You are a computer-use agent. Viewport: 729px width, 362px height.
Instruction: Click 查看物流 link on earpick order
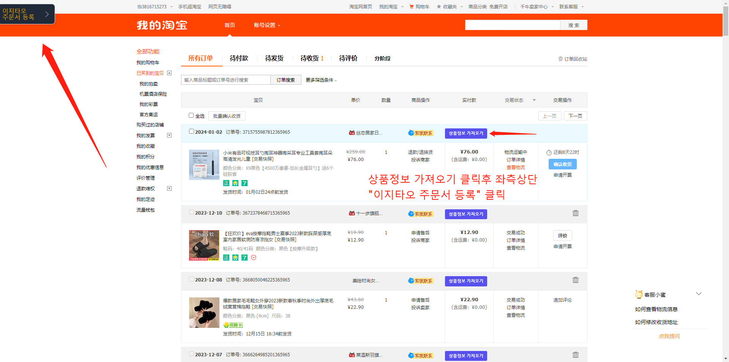click(516, 168)
